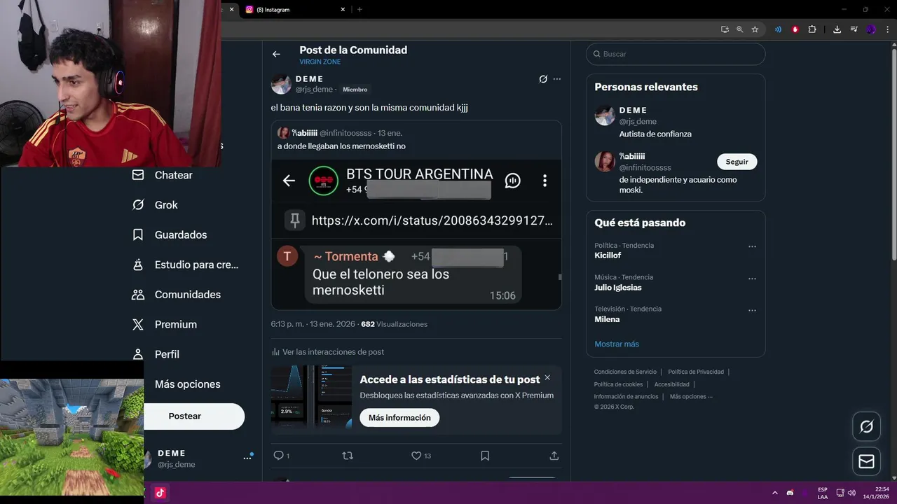Image resolution: width=897 pixels, height=504 pixels.
Task: Open the Chrome profile avatar
Action: click(x=871, y=29)
